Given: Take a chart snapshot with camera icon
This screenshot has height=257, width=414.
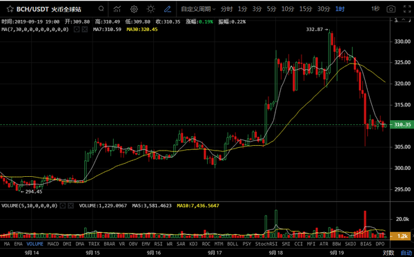Looking at the screenshot, I should pos(391,9).
